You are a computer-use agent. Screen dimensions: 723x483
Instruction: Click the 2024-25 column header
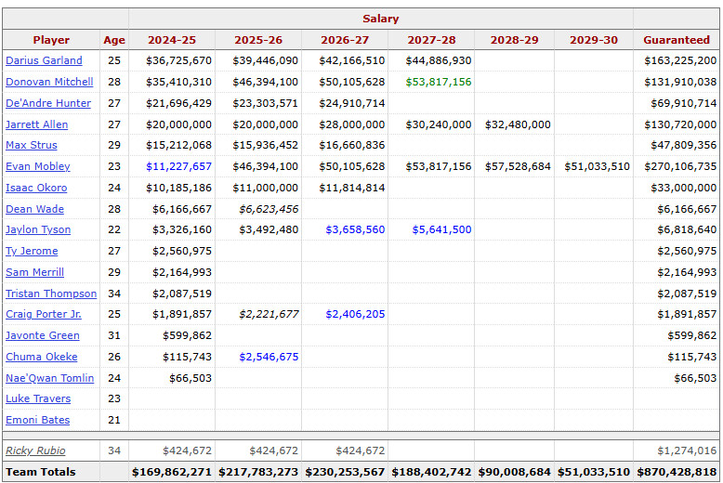[x=172, y=40]
